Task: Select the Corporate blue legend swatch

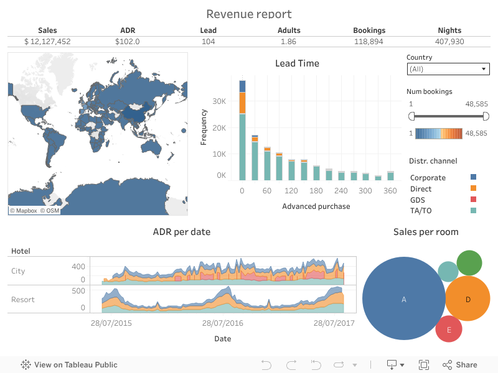Action: (x=473, y=177)
